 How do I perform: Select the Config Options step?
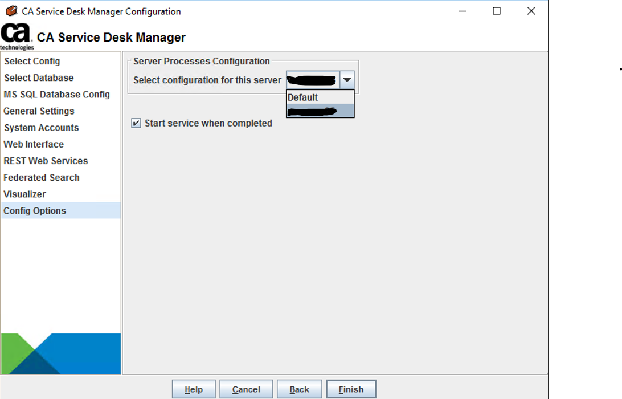click(x=61, y=210)
